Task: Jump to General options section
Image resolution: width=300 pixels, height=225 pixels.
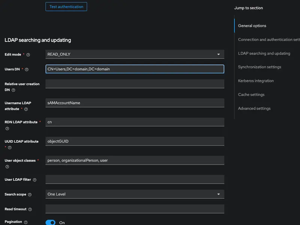Action: [x=252, y=26]
